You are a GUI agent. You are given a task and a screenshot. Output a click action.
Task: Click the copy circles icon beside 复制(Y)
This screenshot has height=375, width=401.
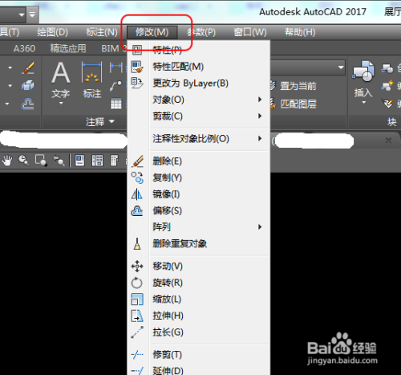point(137,177)
